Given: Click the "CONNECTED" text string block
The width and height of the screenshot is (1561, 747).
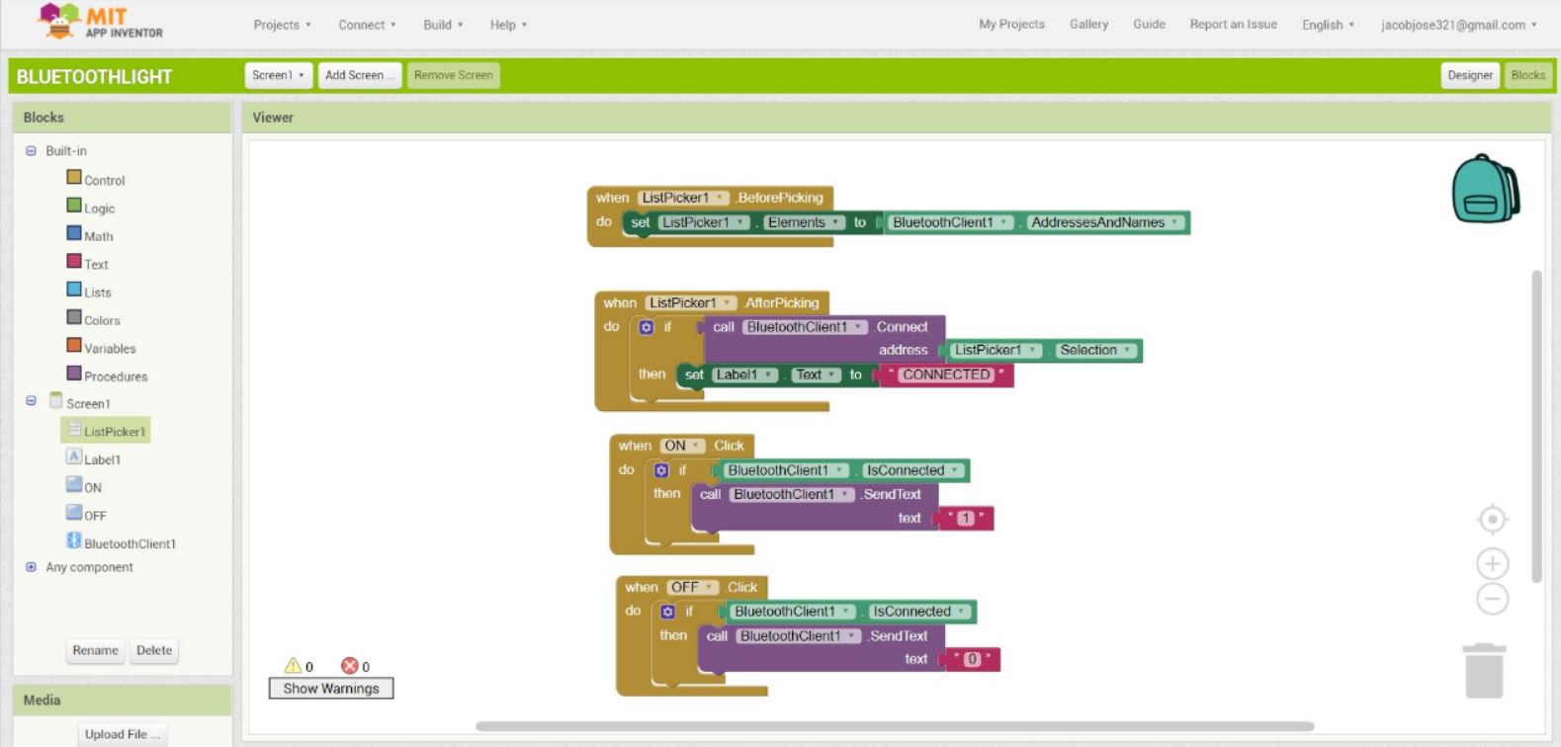Looking at the screenshot, I should click(x=946, y=374).
